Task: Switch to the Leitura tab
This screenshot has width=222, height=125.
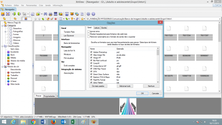Action: click(97, 28)
